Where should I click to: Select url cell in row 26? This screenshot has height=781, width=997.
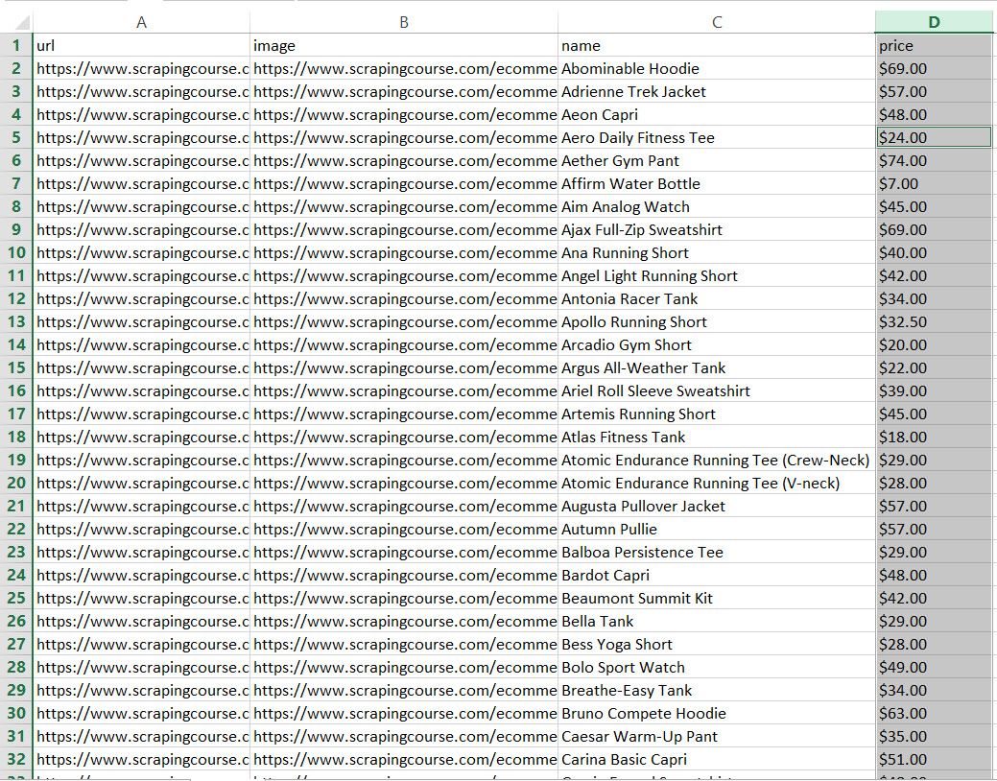tap(141, 621)
